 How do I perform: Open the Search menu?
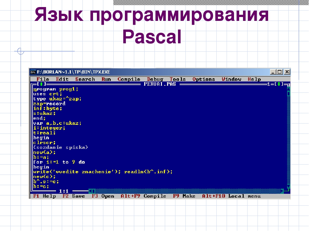click(x=85, y=79)
